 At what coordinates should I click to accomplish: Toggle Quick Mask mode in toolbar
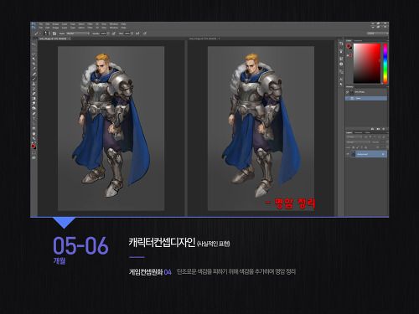click(x=34, y=152)
